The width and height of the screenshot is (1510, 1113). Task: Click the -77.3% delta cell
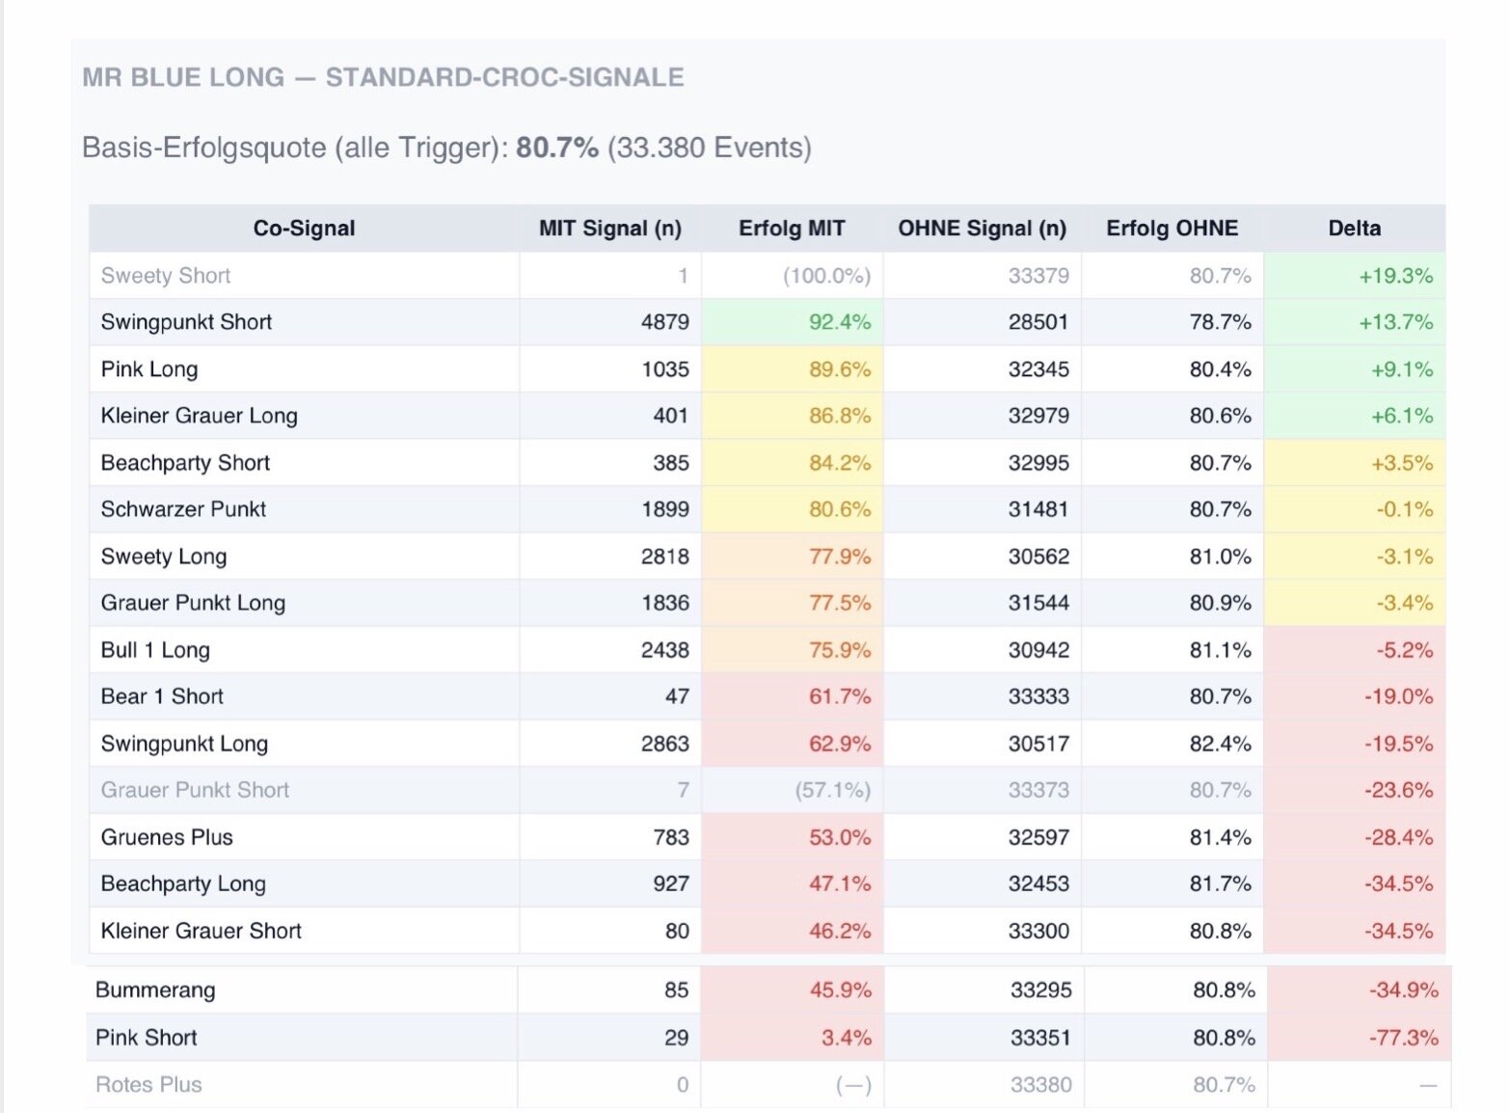[1403, 1038]
